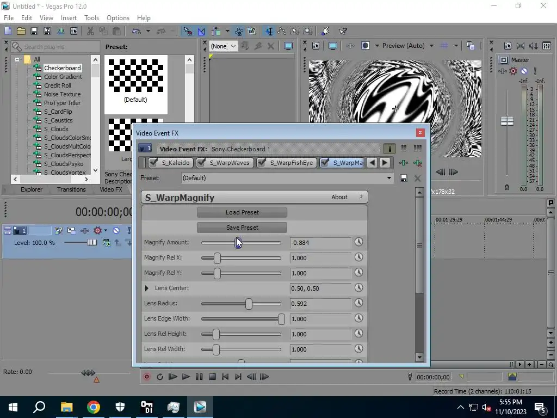Image resolution: width=557 pixels, height=418 pixels.
Task: Switch to the Transitions tab
Action: coord(71,189)
